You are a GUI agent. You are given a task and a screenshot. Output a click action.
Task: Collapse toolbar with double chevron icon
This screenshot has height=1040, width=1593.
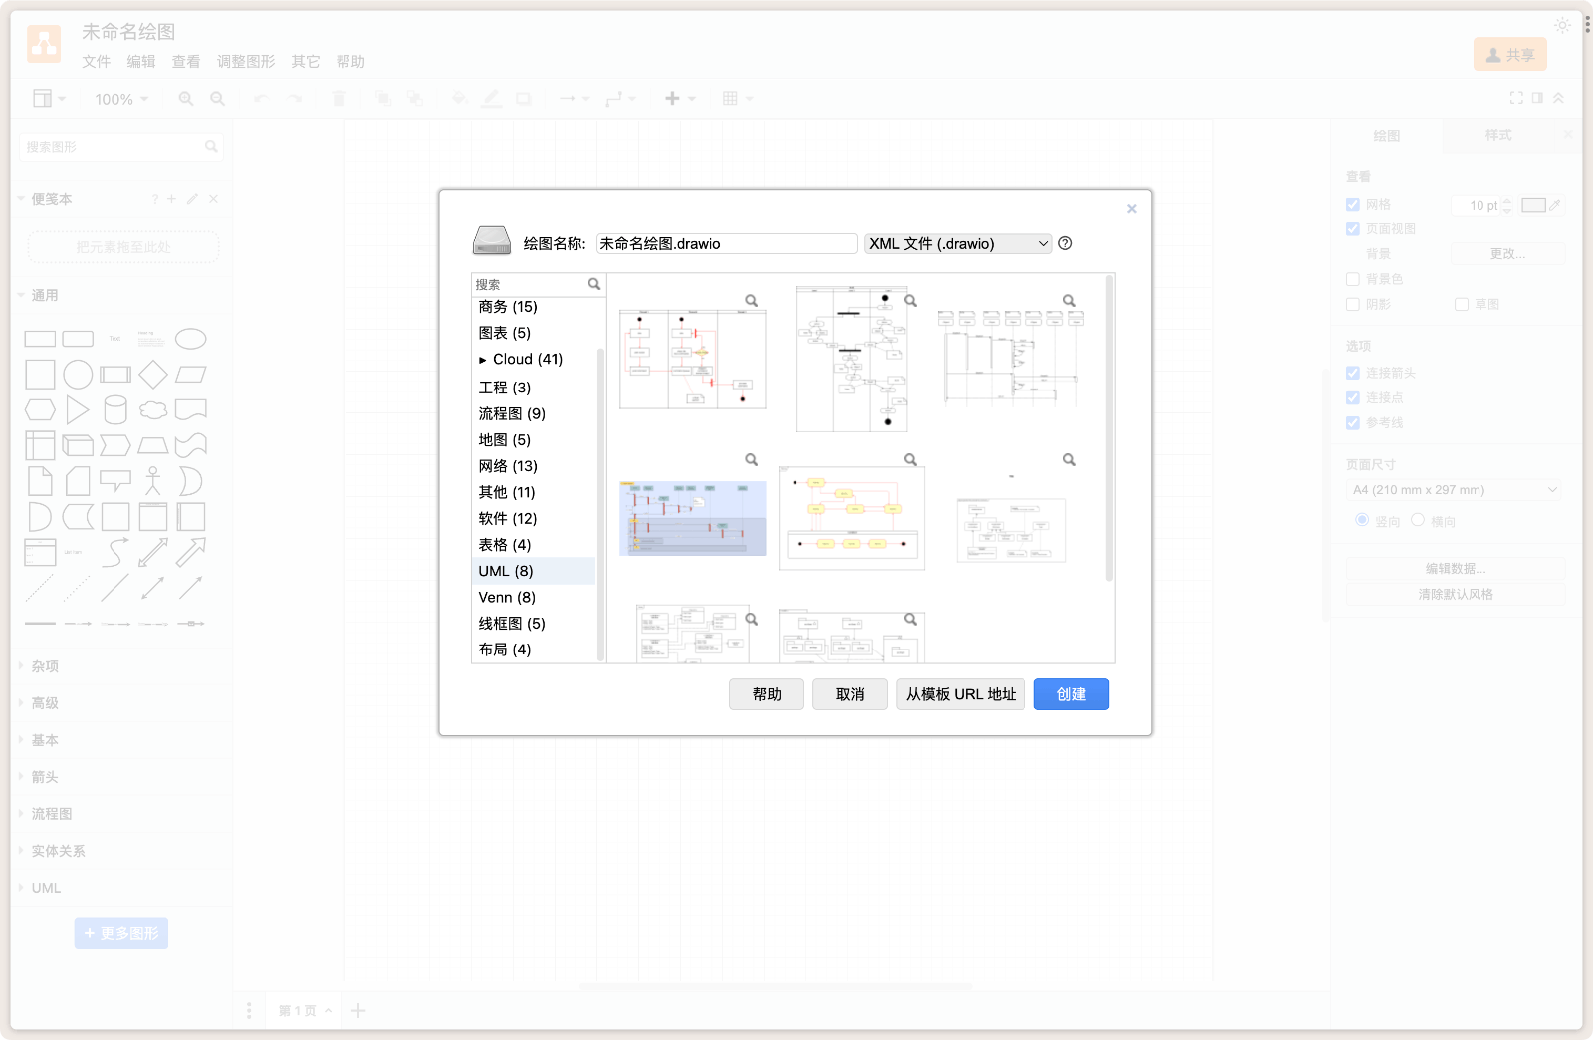1558,98
